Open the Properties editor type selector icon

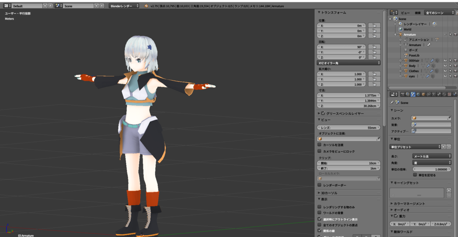(x=394, y=94)
